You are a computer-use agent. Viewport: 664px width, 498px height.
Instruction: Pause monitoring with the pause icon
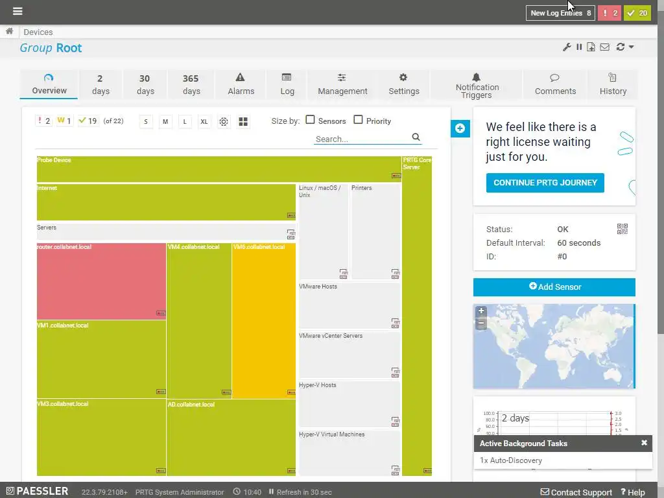click(x=579, y=47)
